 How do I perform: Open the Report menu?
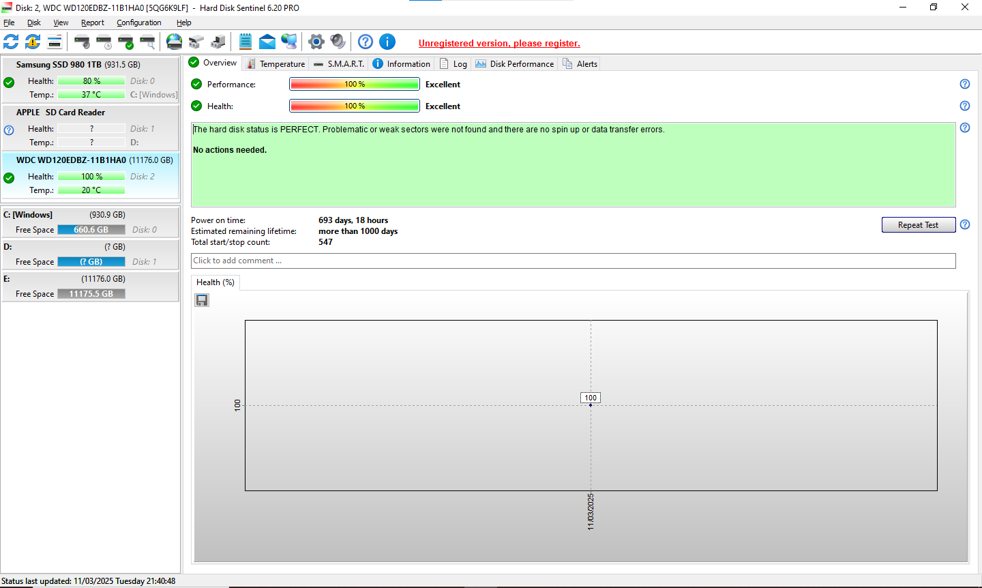click(x=93, y=23)
